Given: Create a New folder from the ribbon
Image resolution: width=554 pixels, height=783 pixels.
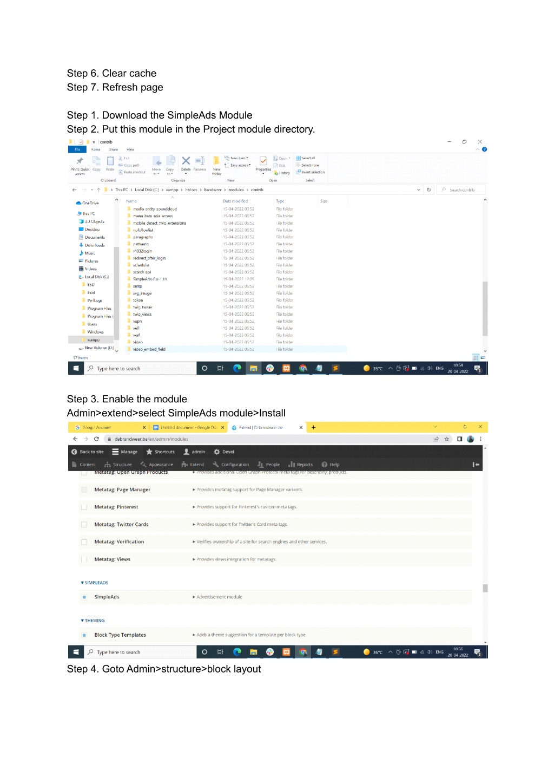Looking at the screenshot, I should 216,165.
